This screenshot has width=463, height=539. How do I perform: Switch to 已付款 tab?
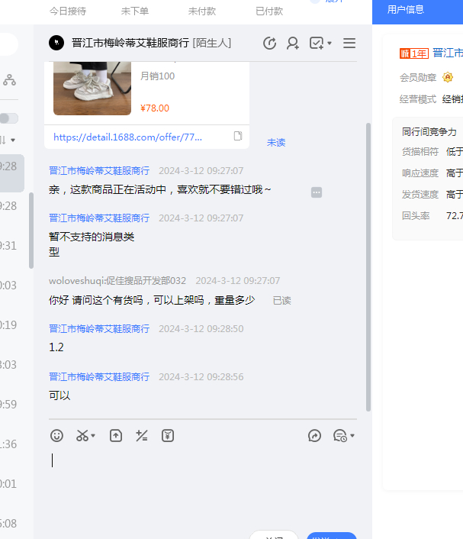(x=269, y=11)
